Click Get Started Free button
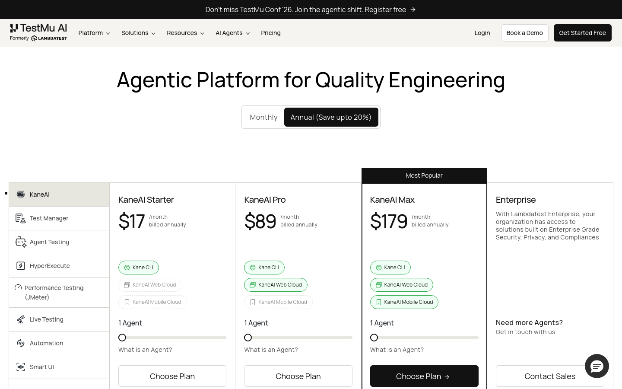Image resolution: width=622 pixels, height=389 pixels. click(x=583, y=33)
